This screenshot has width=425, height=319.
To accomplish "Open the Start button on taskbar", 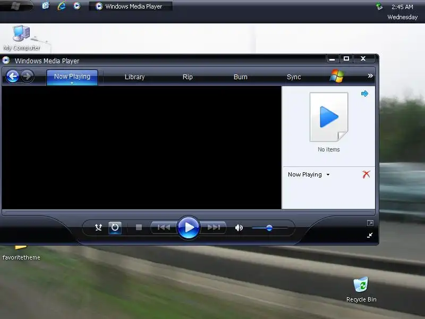I will pyautogui.click(x=16, y=6).
